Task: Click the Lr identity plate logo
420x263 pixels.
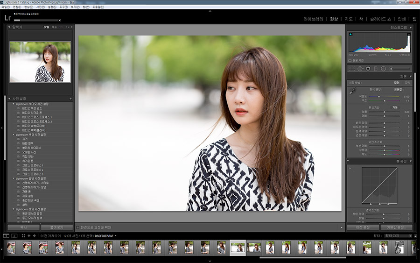Action: click(x=8, y=18)
